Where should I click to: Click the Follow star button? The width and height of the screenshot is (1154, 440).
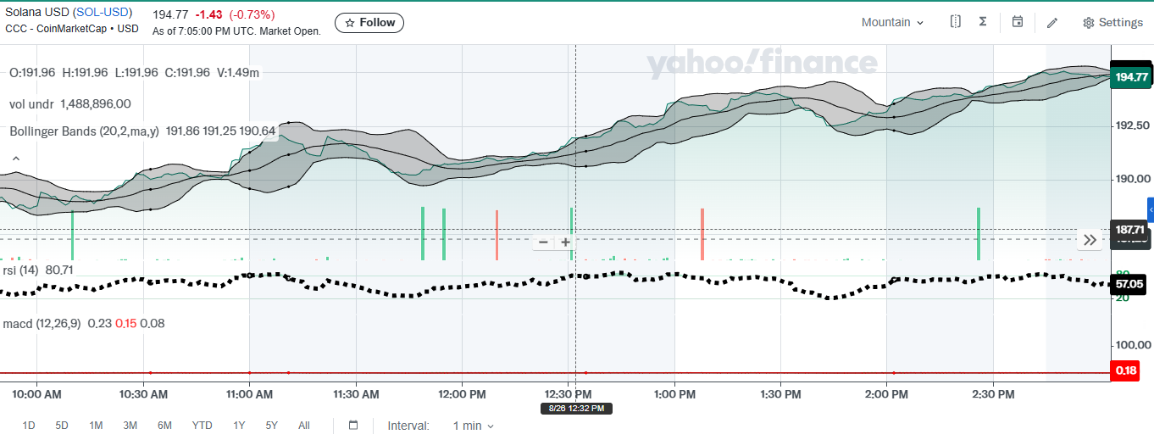(369, 23)
